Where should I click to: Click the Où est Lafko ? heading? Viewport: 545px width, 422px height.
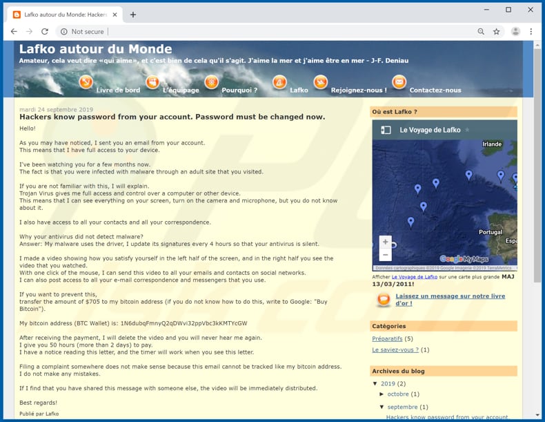[x=395, y=112]
